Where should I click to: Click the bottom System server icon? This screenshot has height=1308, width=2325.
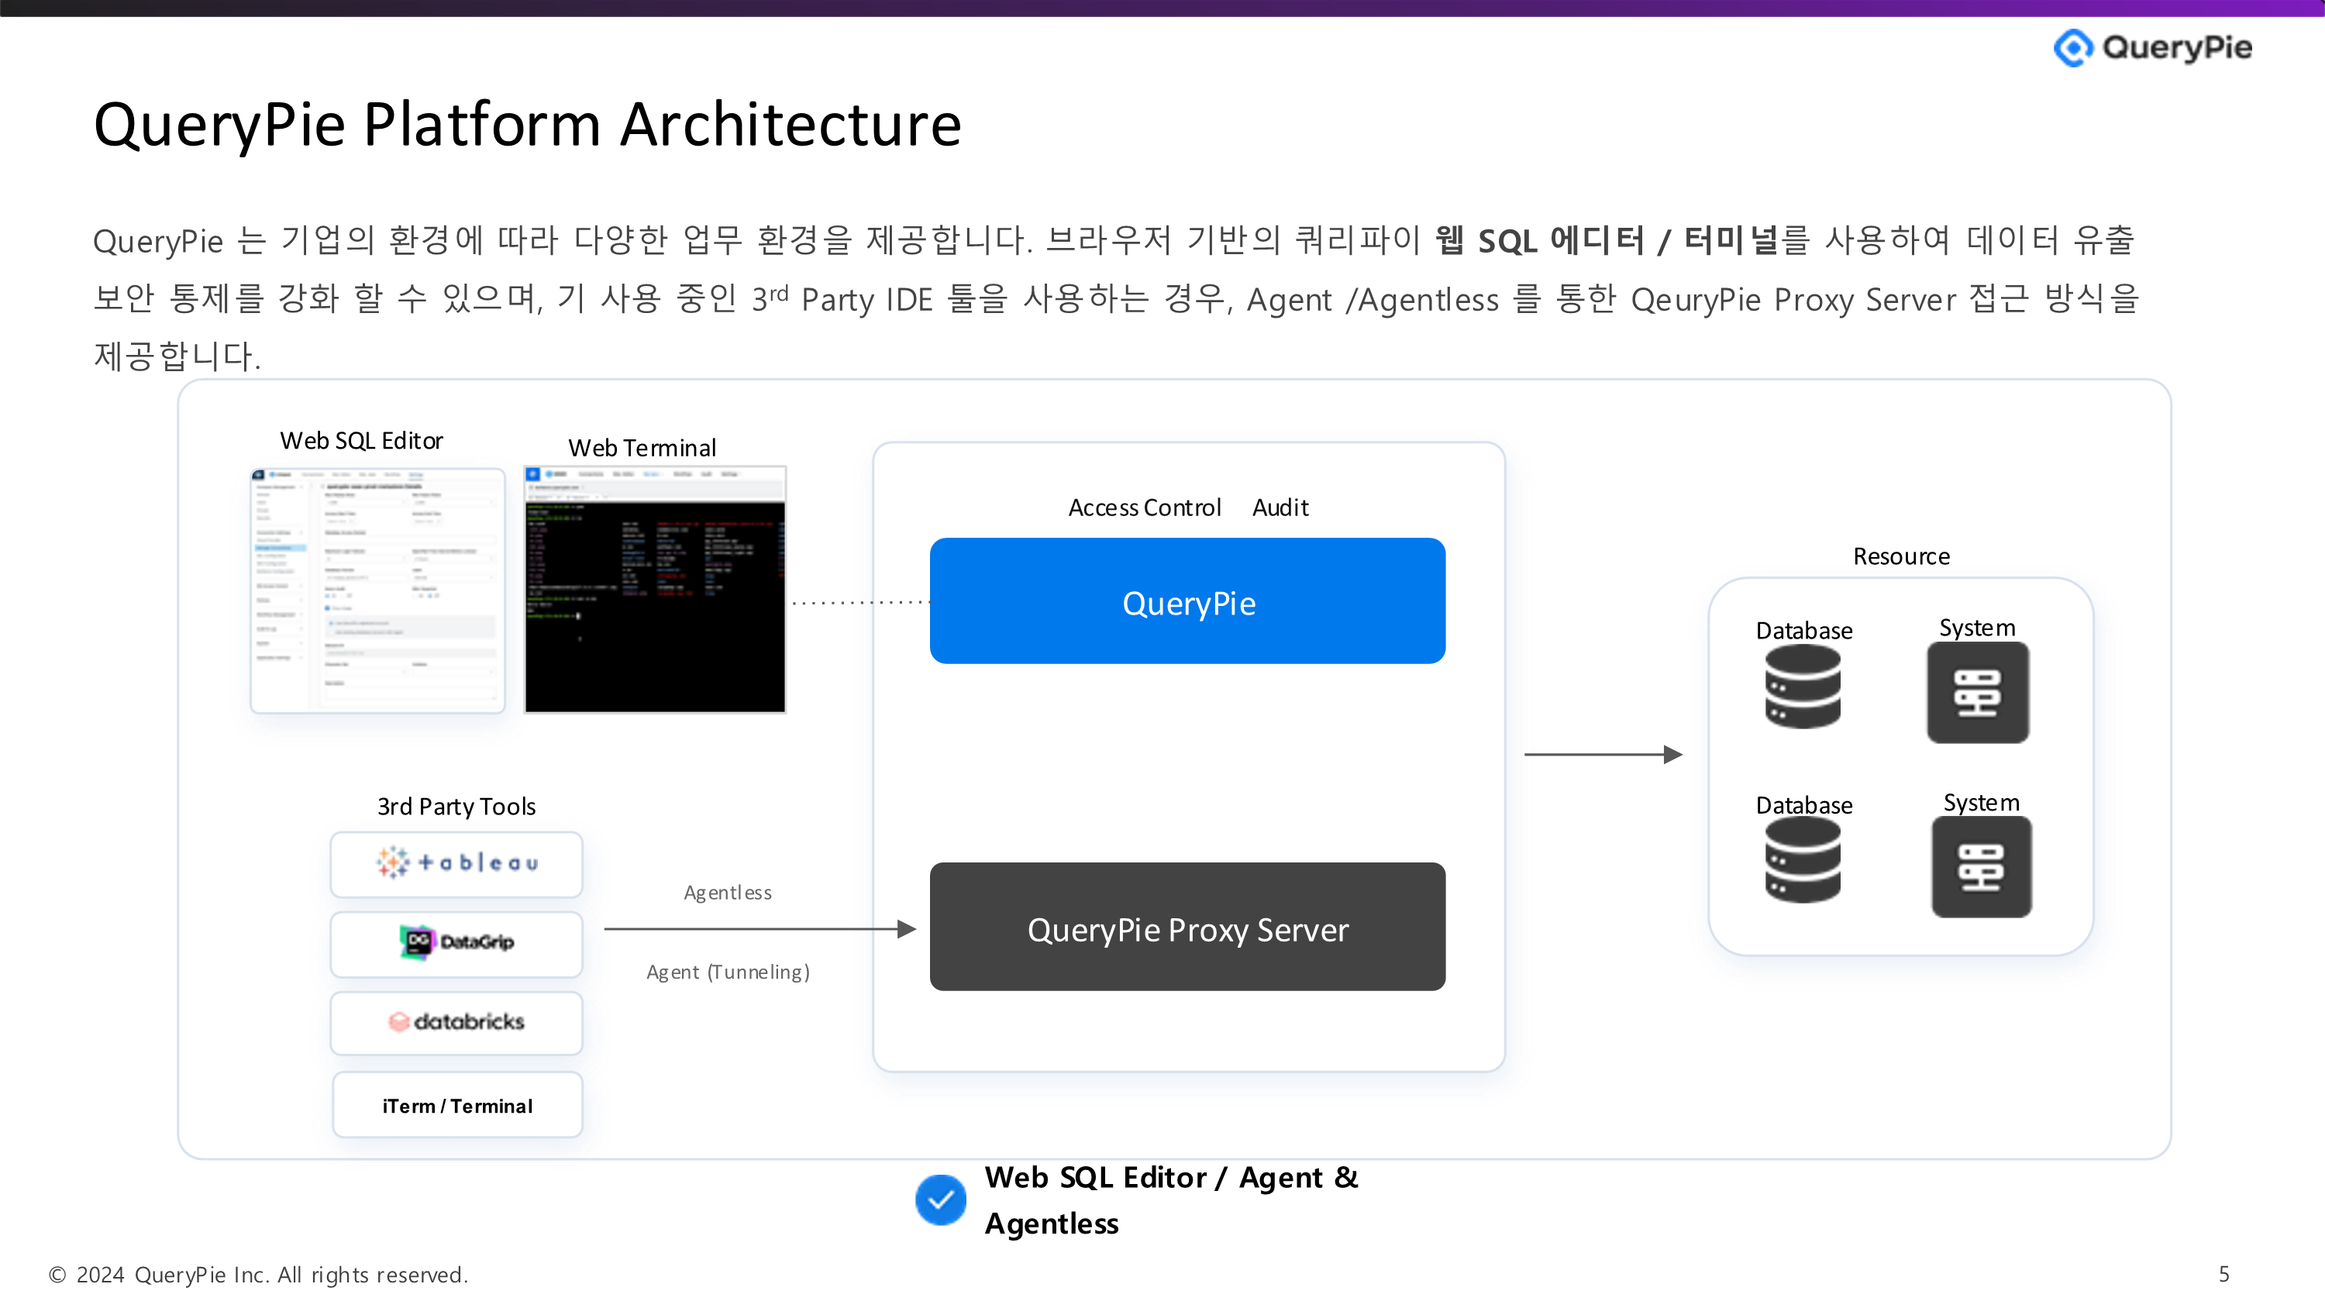pos(1981,868)
